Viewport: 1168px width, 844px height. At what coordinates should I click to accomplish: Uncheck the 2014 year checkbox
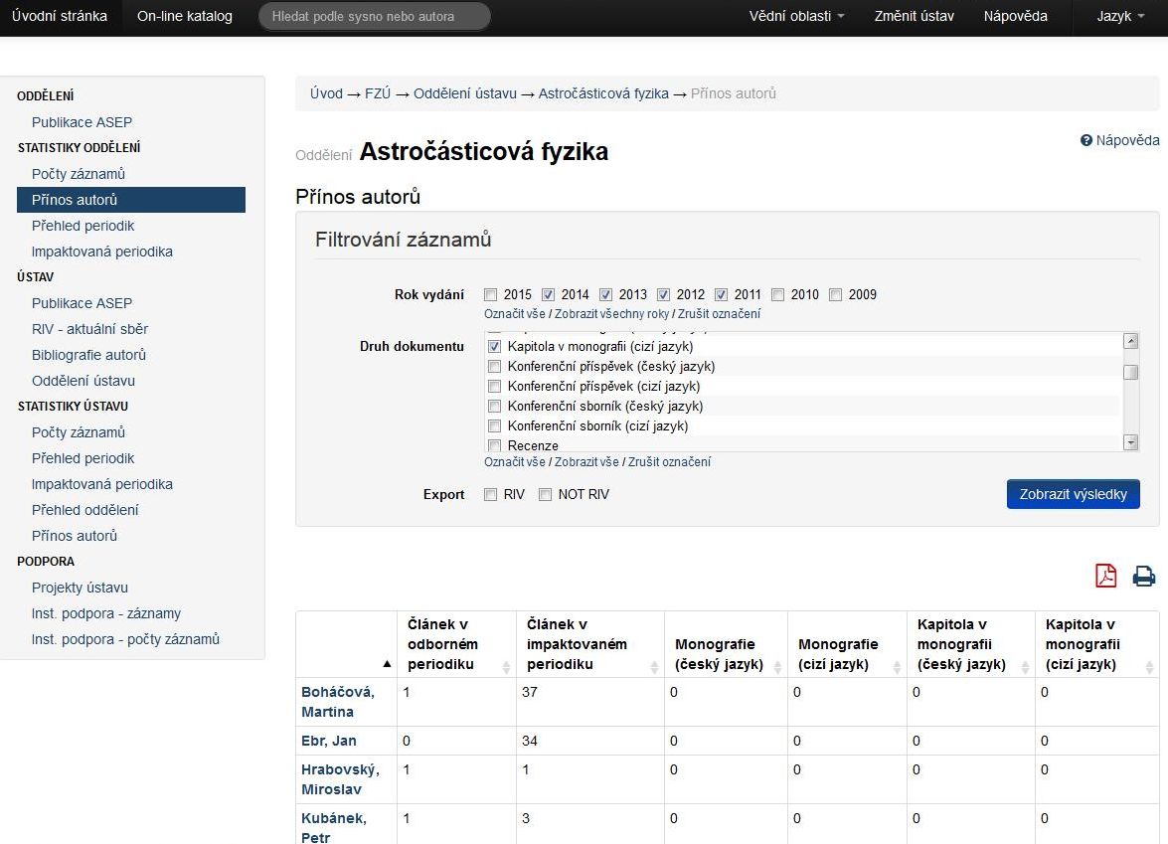pyautogui.click(x=549, y=295)
